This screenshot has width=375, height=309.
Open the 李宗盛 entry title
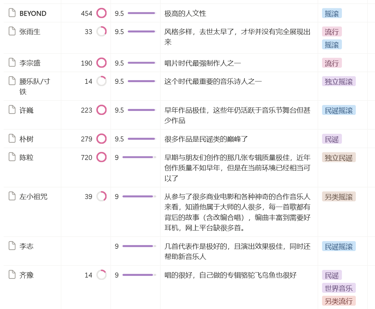[x=30, y=63]
